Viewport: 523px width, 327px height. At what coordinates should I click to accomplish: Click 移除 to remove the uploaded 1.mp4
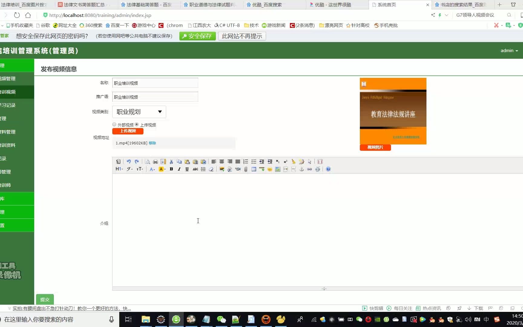tap(152, 143)
